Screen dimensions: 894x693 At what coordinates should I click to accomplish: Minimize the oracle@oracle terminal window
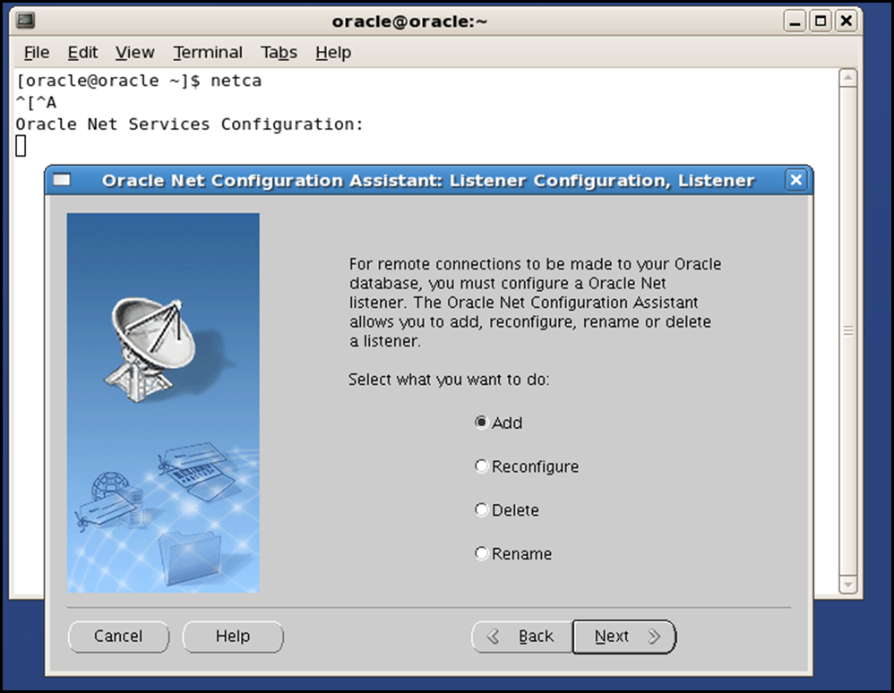[x=795, y=21]
